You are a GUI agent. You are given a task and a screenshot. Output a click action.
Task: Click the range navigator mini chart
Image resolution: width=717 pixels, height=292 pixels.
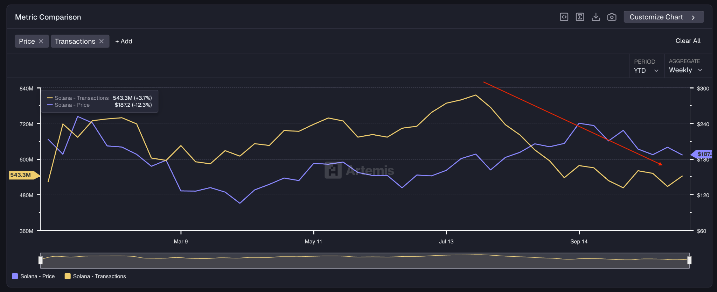365,261
